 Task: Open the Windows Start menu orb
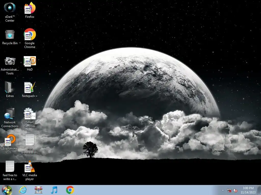7,190
